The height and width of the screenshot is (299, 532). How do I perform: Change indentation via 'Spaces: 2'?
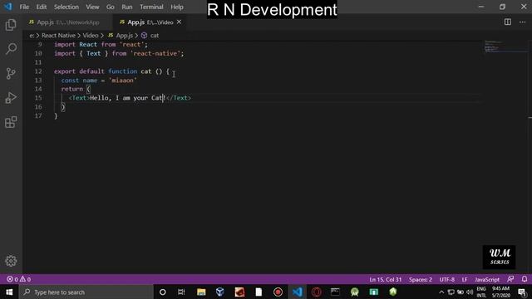[x=421, y=279]
